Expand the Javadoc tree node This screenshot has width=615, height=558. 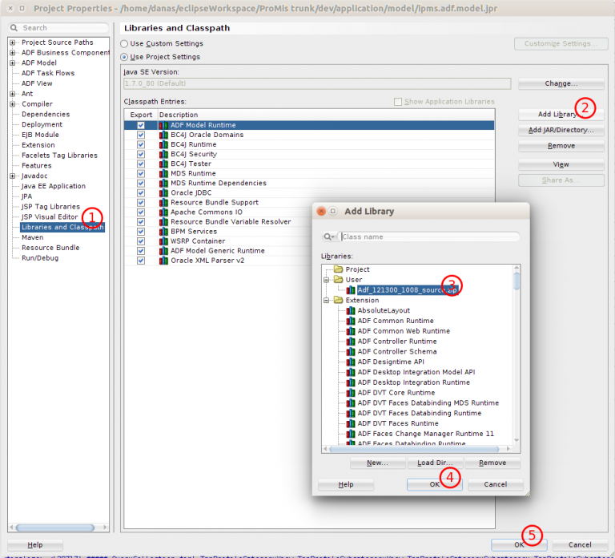13,176
